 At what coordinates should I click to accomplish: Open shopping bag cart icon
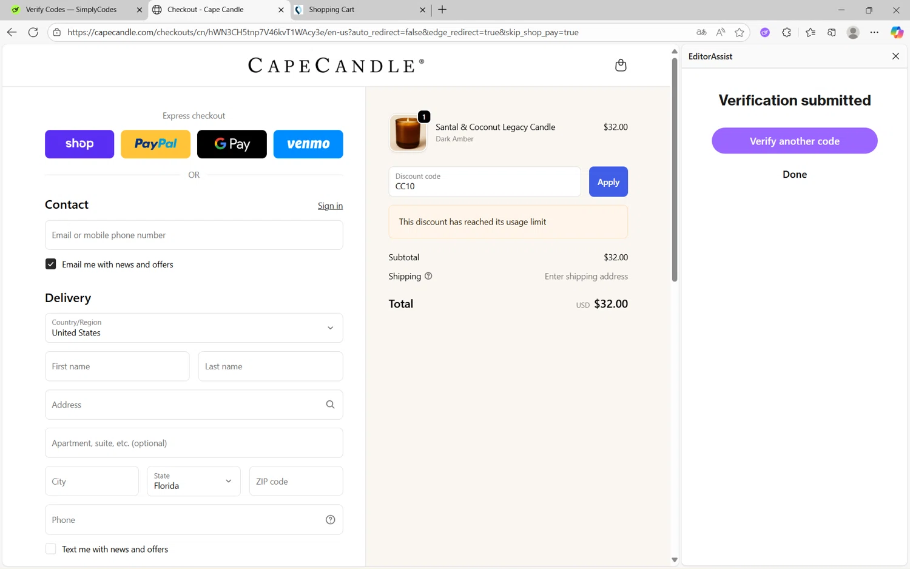[621, 65]
